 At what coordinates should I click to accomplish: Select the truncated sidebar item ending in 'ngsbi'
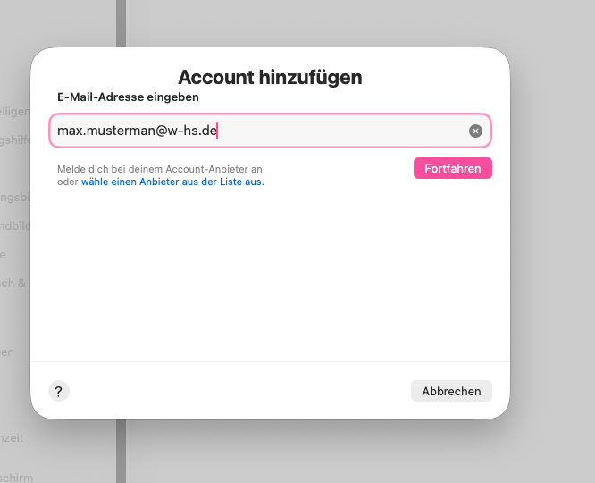click(x=14, y=198)
